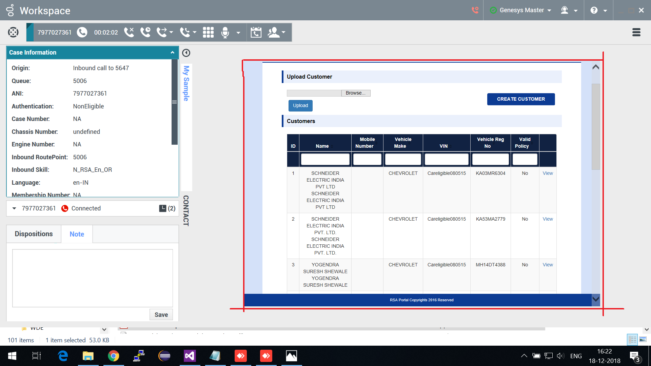Switch to the Note tab
The height and width of the screenshot is (366, 651).
click(77, 234)
